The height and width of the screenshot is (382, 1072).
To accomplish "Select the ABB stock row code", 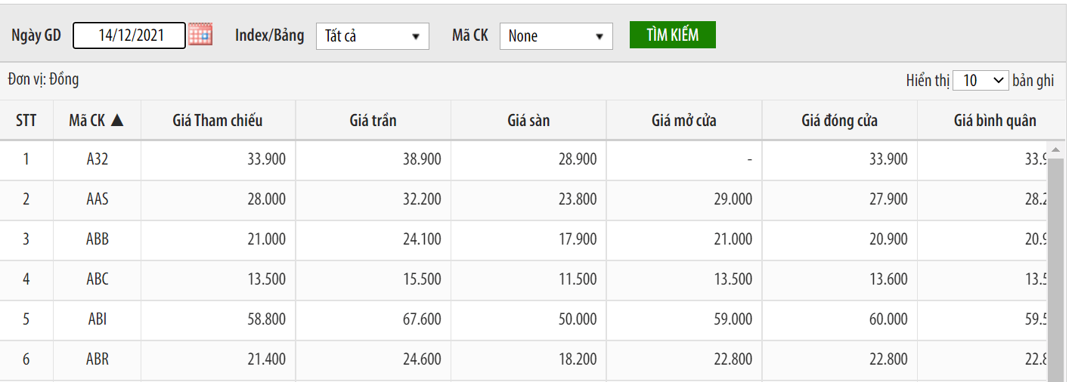I will [97, 239].
